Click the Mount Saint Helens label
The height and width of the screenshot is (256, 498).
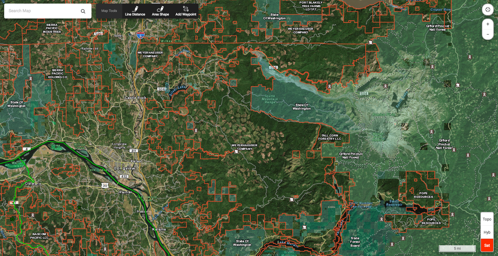click(378, 137)
